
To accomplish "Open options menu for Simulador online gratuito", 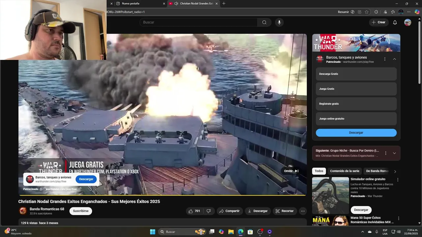I will 398,180.
